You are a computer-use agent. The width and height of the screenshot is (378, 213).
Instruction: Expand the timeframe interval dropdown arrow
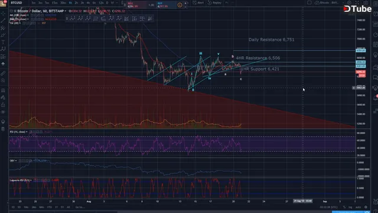(x=117, y=3)
